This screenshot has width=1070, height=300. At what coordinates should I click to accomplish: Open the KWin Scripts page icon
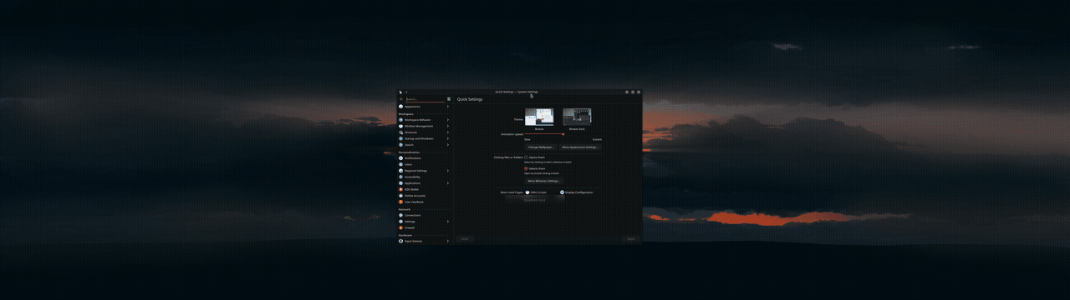[527, 192]
